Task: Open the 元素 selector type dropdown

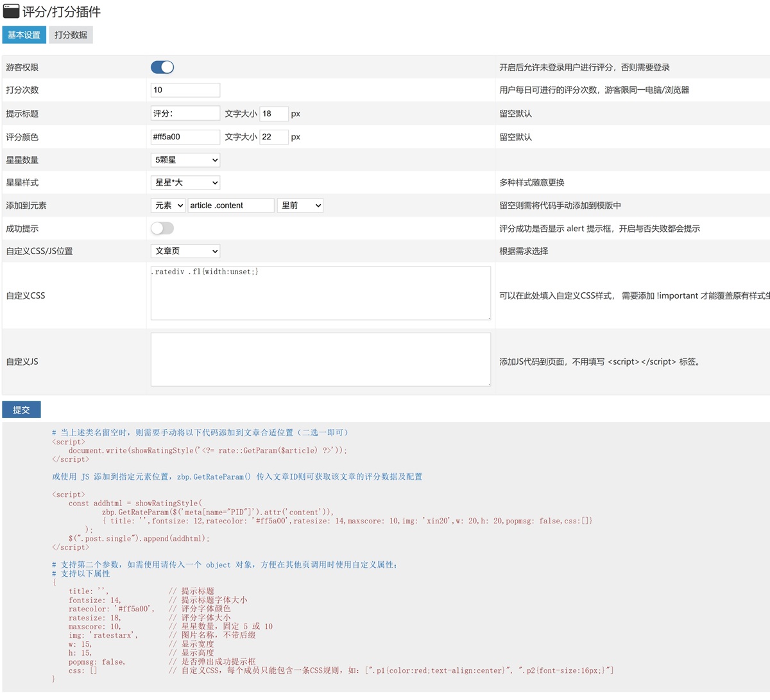Action: 168,206
